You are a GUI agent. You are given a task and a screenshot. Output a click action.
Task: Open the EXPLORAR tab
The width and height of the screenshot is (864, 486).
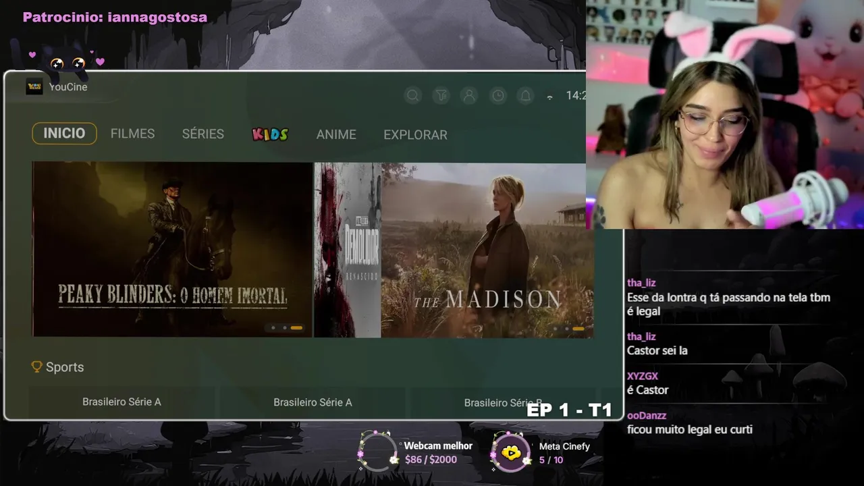415,134
